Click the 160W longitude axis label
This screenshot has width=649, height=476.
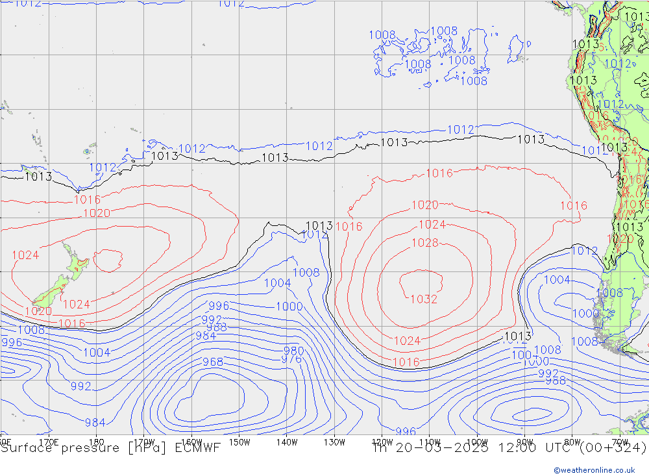(191, 442)
